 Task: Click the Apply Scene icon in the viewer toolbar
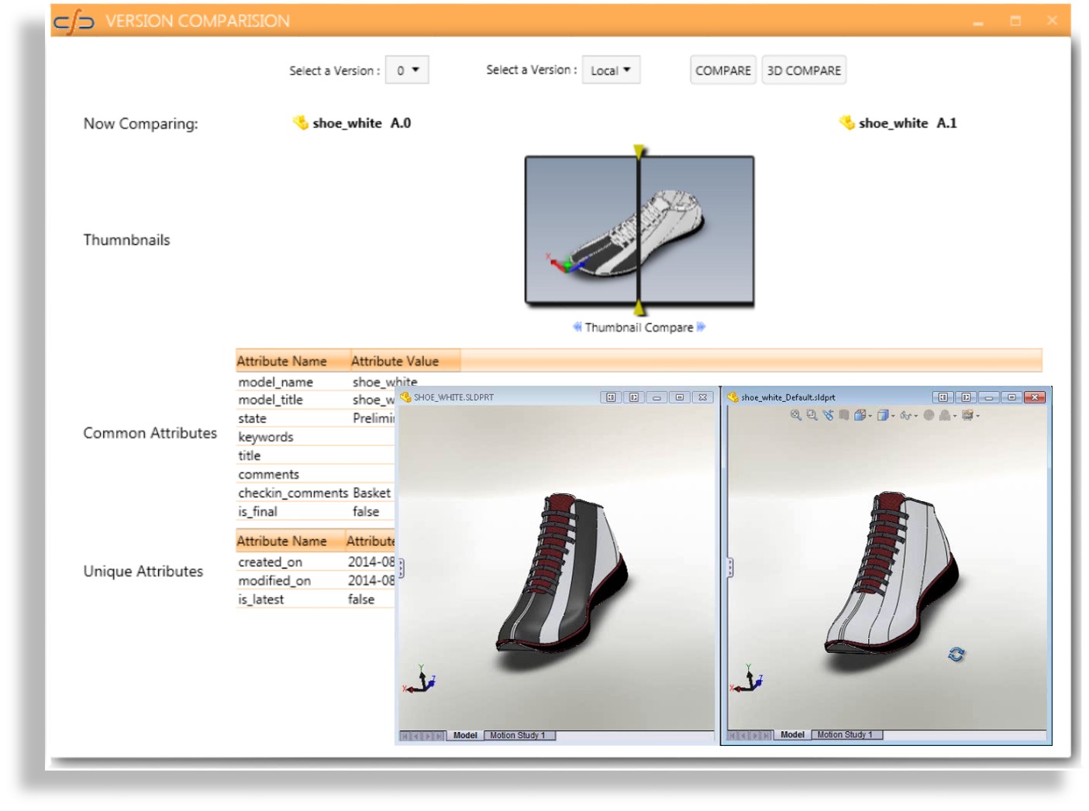point(944,415)
